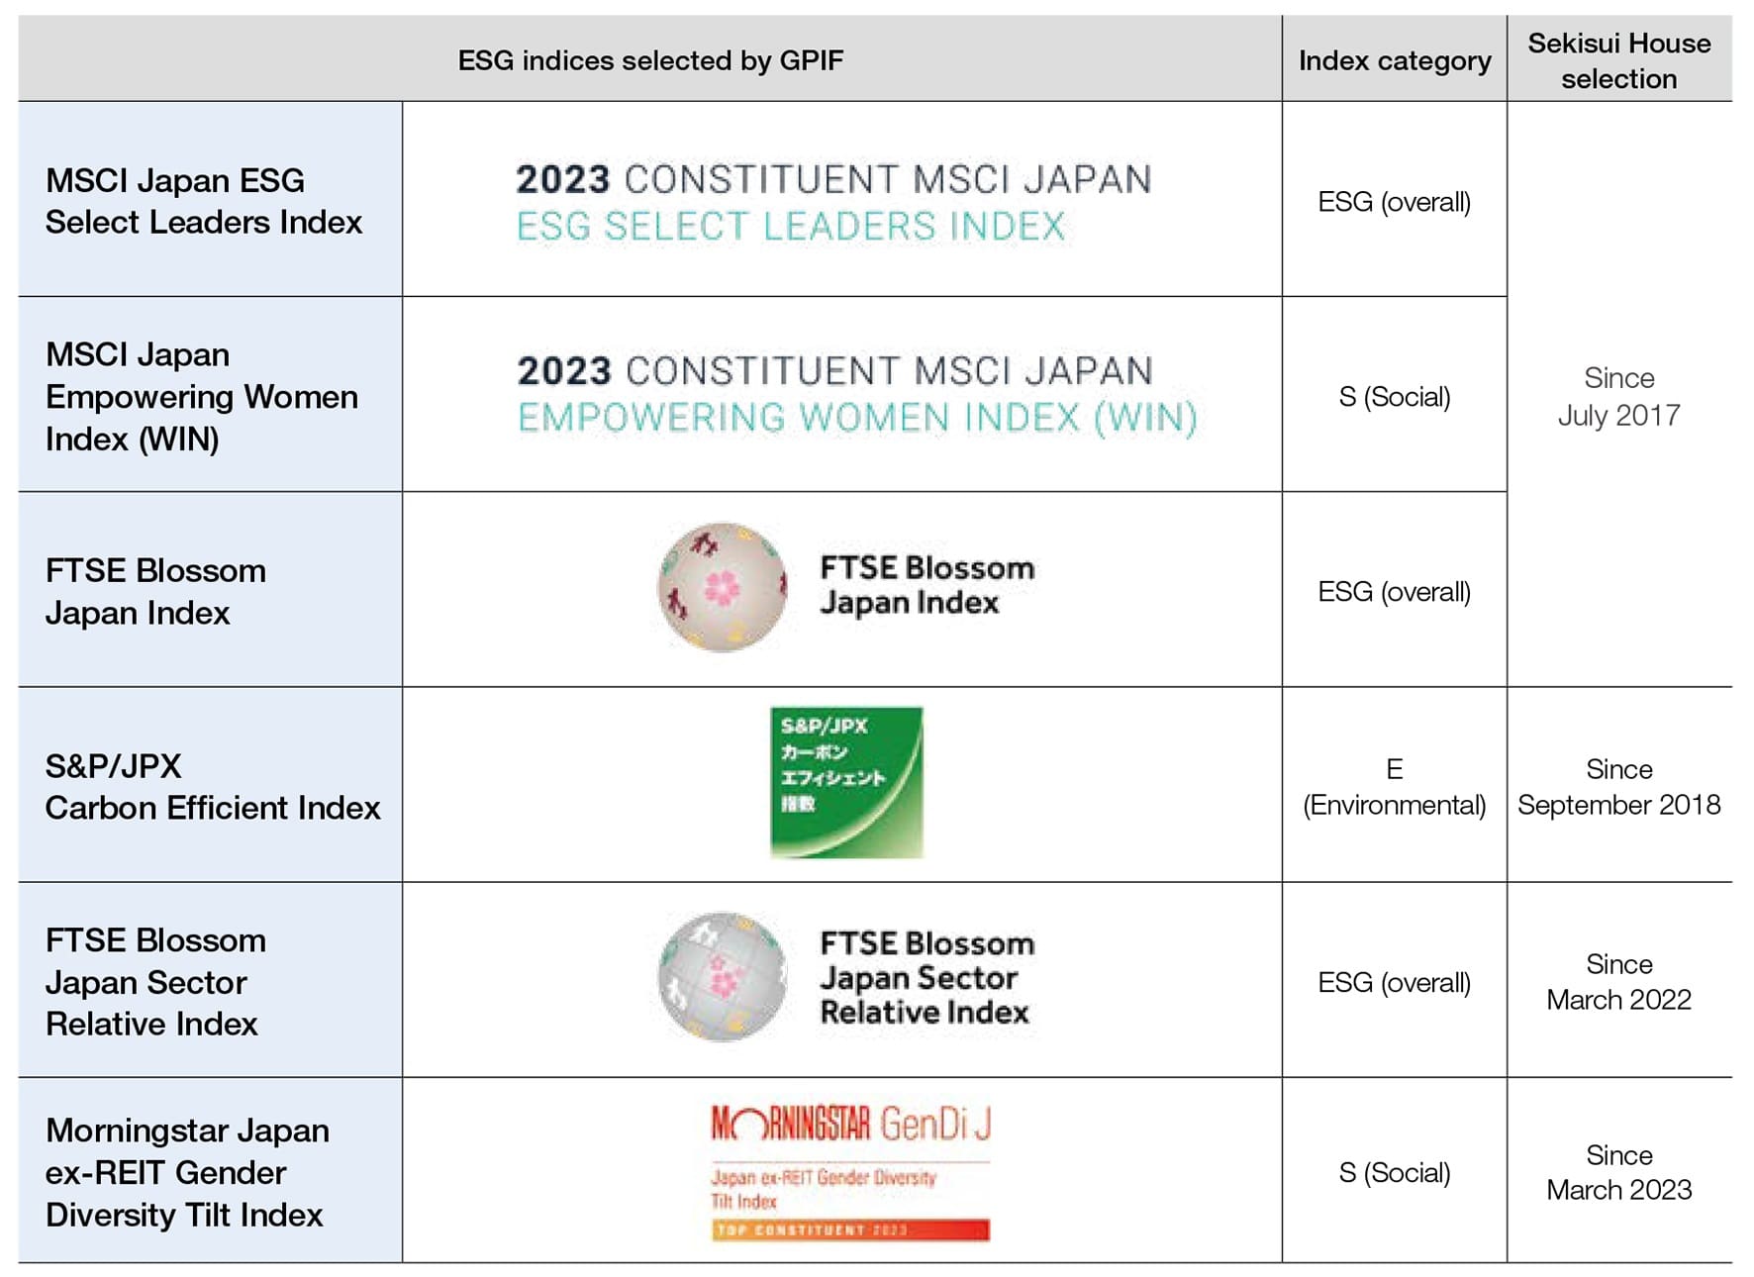Click the FTSE Blossom Japan globe logo

(x=723, y=587)
